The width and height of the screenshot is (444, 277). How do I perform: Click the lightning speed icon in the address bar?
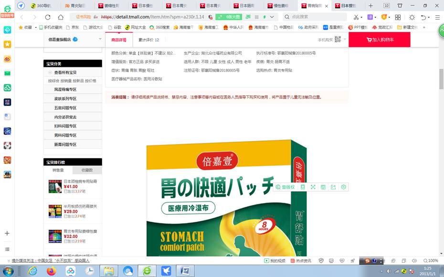pyautogui.click(x=264, y=16)
